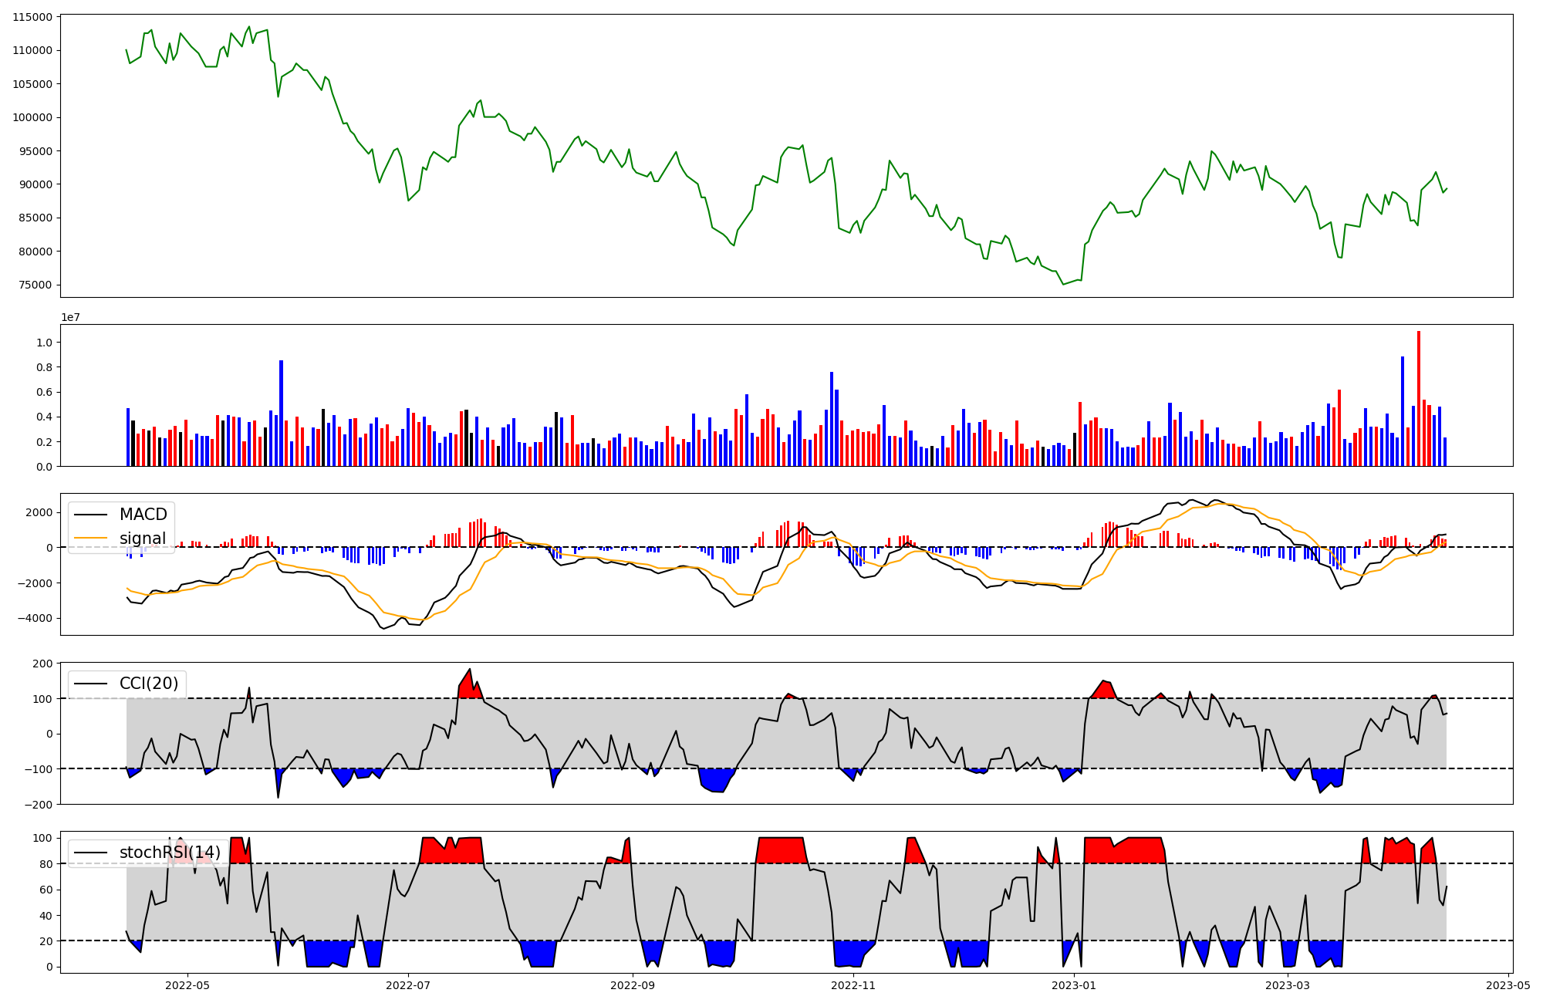1543x1003 pixels.
Task: Click the 2022-05 date tick label
Action: point(187,985)
